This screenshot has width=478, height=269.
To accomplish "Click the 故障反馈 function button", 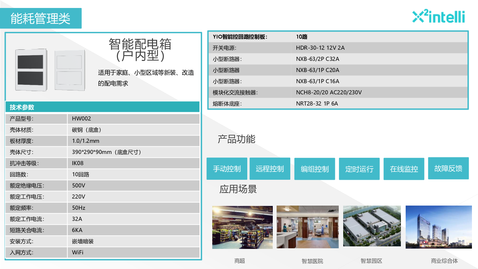I will pos(448,168).
